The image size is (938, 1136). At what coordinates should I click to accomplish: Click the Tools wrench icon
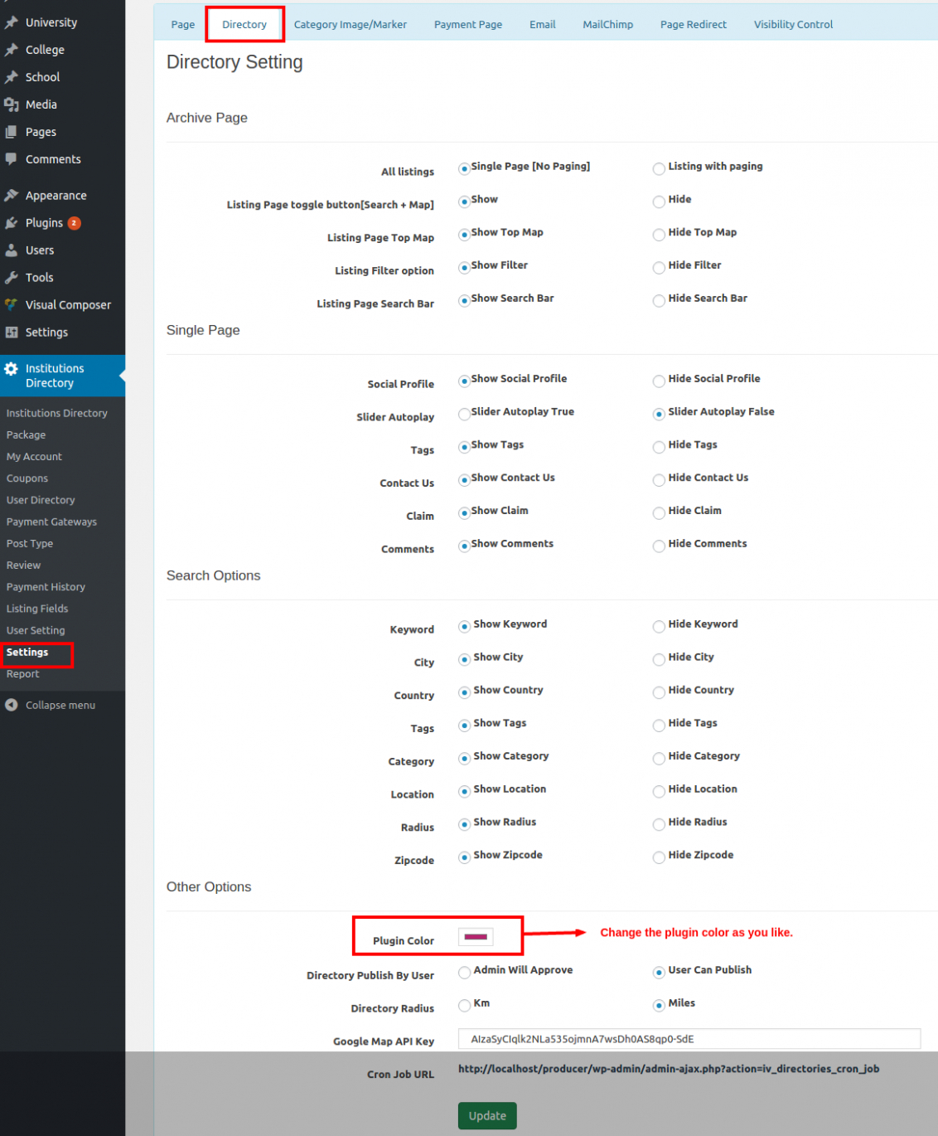point(12,278)
